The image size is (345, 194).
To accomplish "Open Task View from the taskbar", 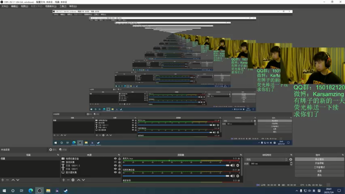I will coord(22,191).
